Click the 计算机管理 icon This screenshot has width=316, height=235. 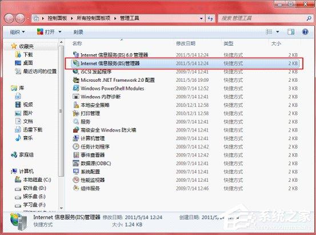[76, 138]
